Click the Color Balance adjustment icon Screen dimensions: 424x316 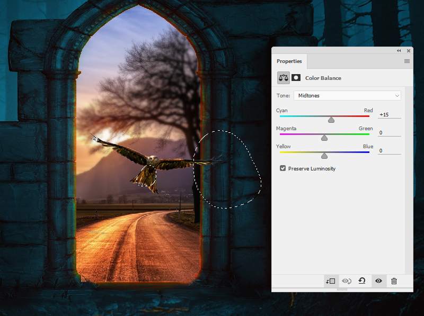(284, 78)
